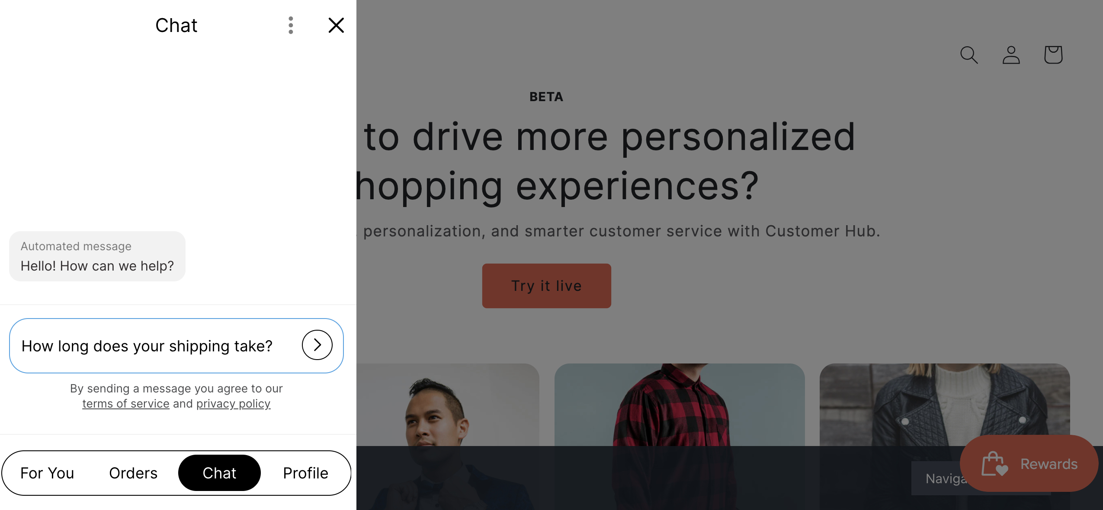Click the chat navigation icon
Image resolution: width=1103 pixels, height=510 pixels.
click(218, 473)
